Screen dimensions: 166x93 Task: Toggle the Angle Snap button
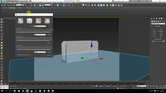(x=64, y=5)
